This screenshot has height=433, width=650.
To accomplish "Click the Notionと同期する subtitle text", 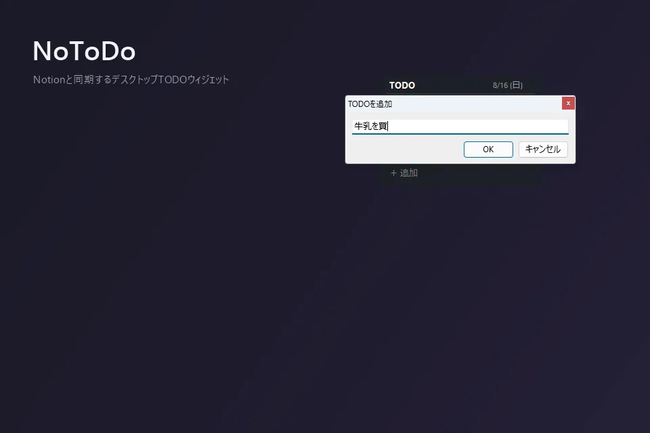I will click(131, 80).
